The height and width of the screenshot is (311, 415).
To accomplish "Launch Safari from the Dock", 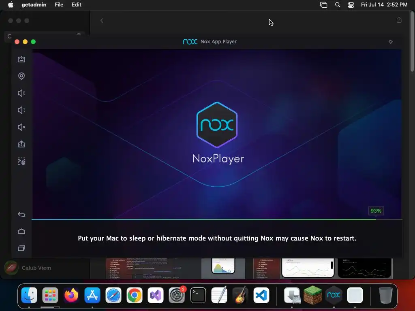I will [113, 295].
